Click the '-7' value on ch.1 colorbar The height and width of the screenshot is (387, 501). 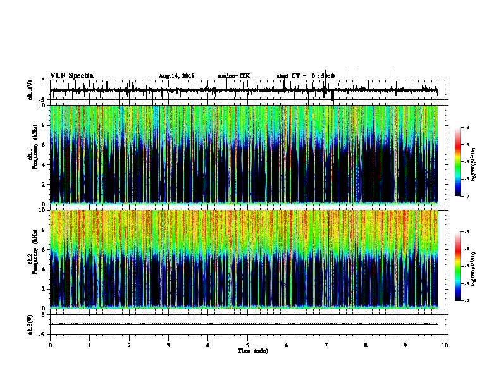(467, 196)
